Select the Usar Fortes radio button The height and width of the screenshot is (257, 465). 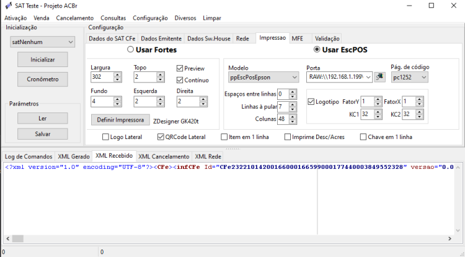coord(130,50)
